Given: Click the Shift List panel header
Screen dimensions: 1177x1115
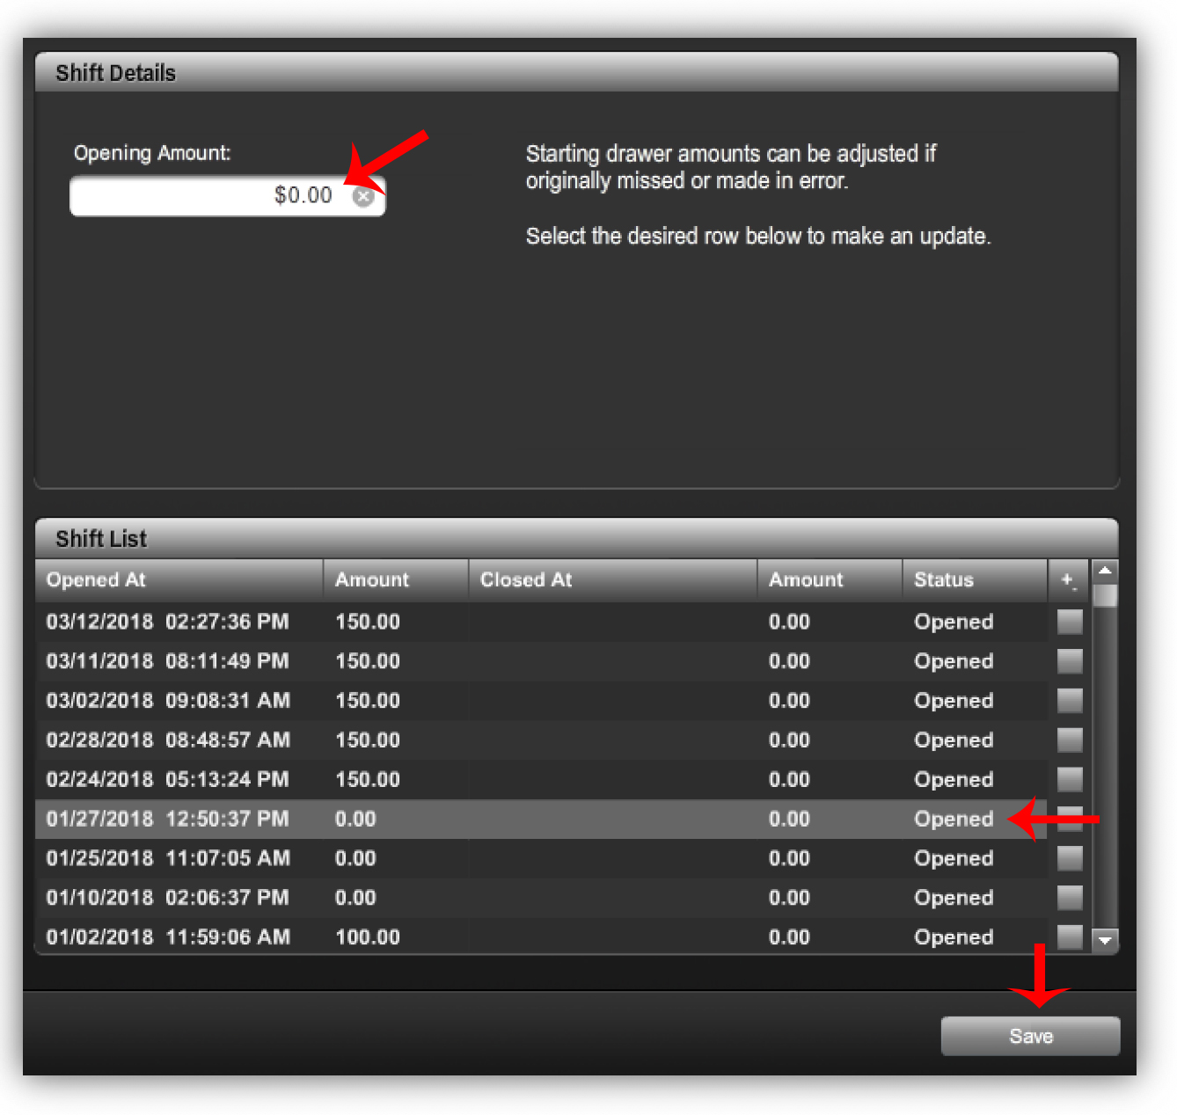Looking at the screenshot, I should point(576,538).
